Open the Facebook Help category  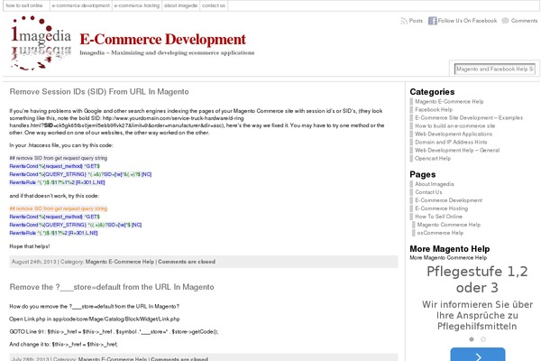(x=434, y=109)
